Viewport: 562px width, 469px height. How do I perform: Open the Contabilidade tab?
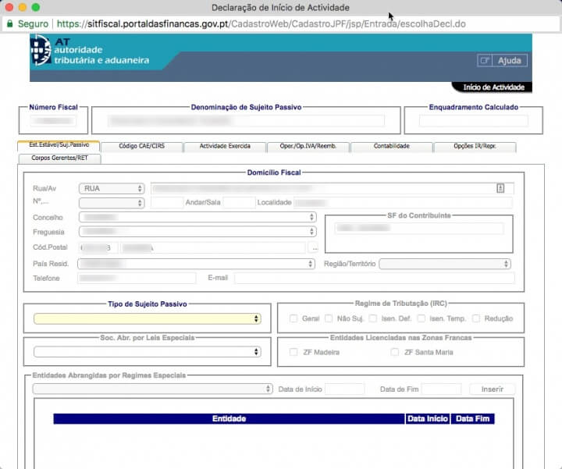392,146
